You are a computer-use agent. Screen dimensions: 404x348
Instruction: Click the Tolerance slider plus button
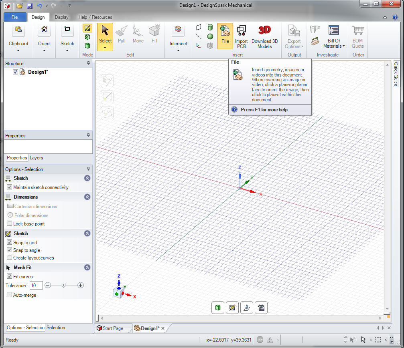click(81, 285)
